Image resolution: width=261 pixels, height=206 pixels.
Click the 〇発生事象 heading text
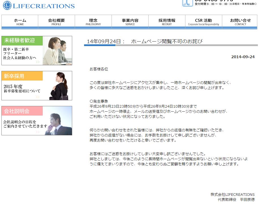point(99,101)
